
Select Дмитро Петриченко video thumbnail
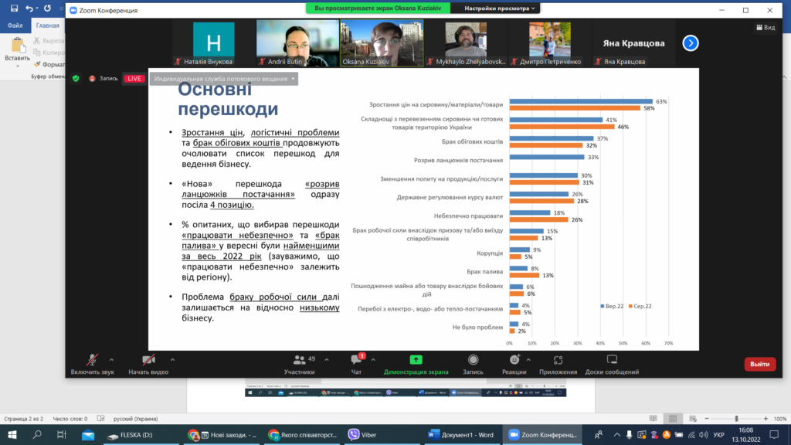(550, 43)
